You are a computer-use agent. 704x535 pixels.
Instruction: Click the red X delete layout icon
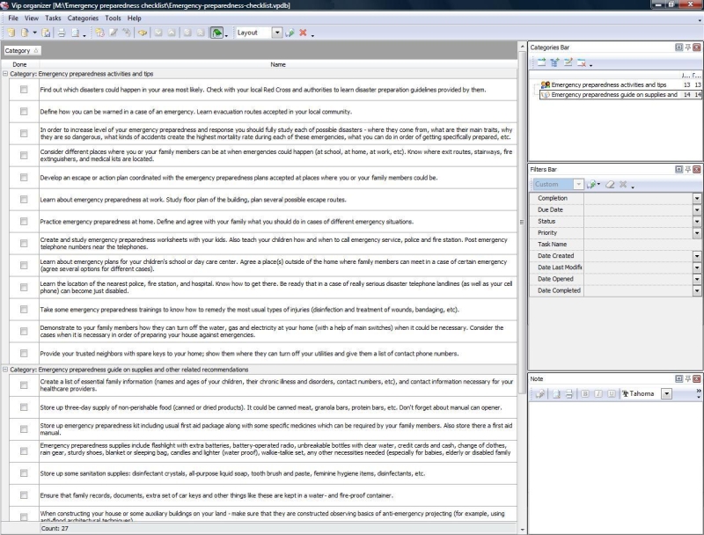303,33
